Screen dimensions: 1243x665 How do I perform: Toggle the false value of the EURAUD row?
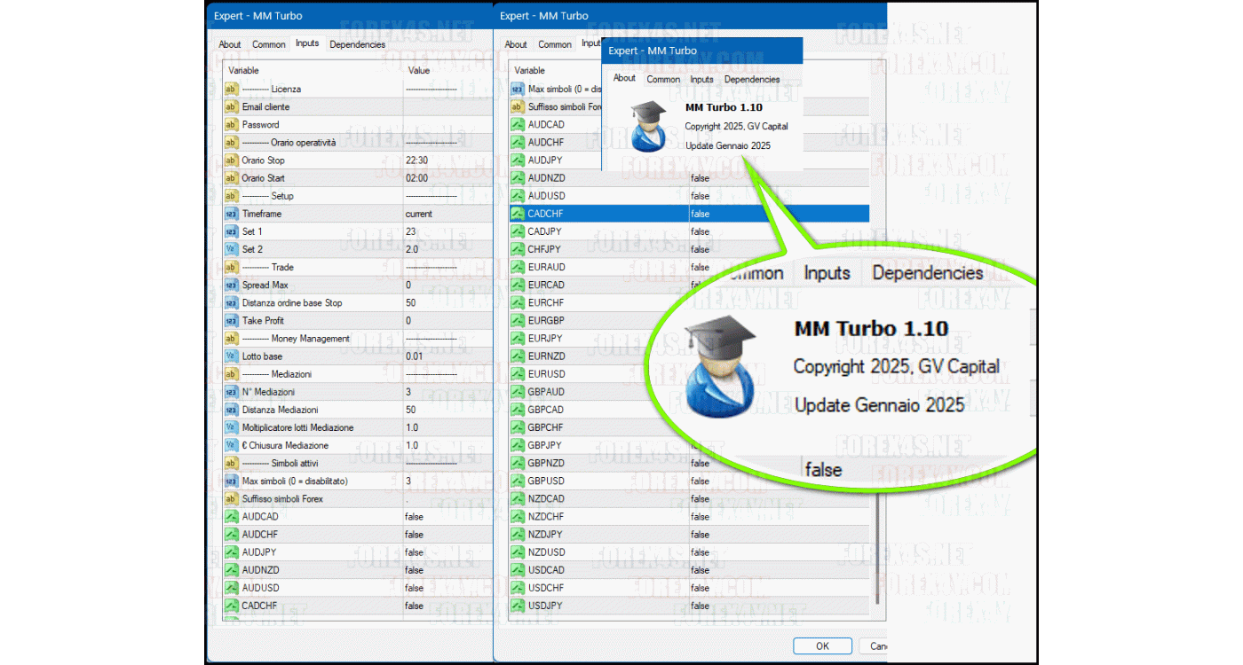point(701,267)
